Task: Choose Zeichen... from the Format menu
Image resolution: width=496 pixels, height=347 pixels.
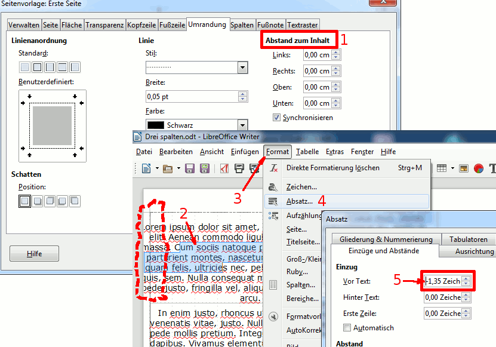Action: click(347, 187)
